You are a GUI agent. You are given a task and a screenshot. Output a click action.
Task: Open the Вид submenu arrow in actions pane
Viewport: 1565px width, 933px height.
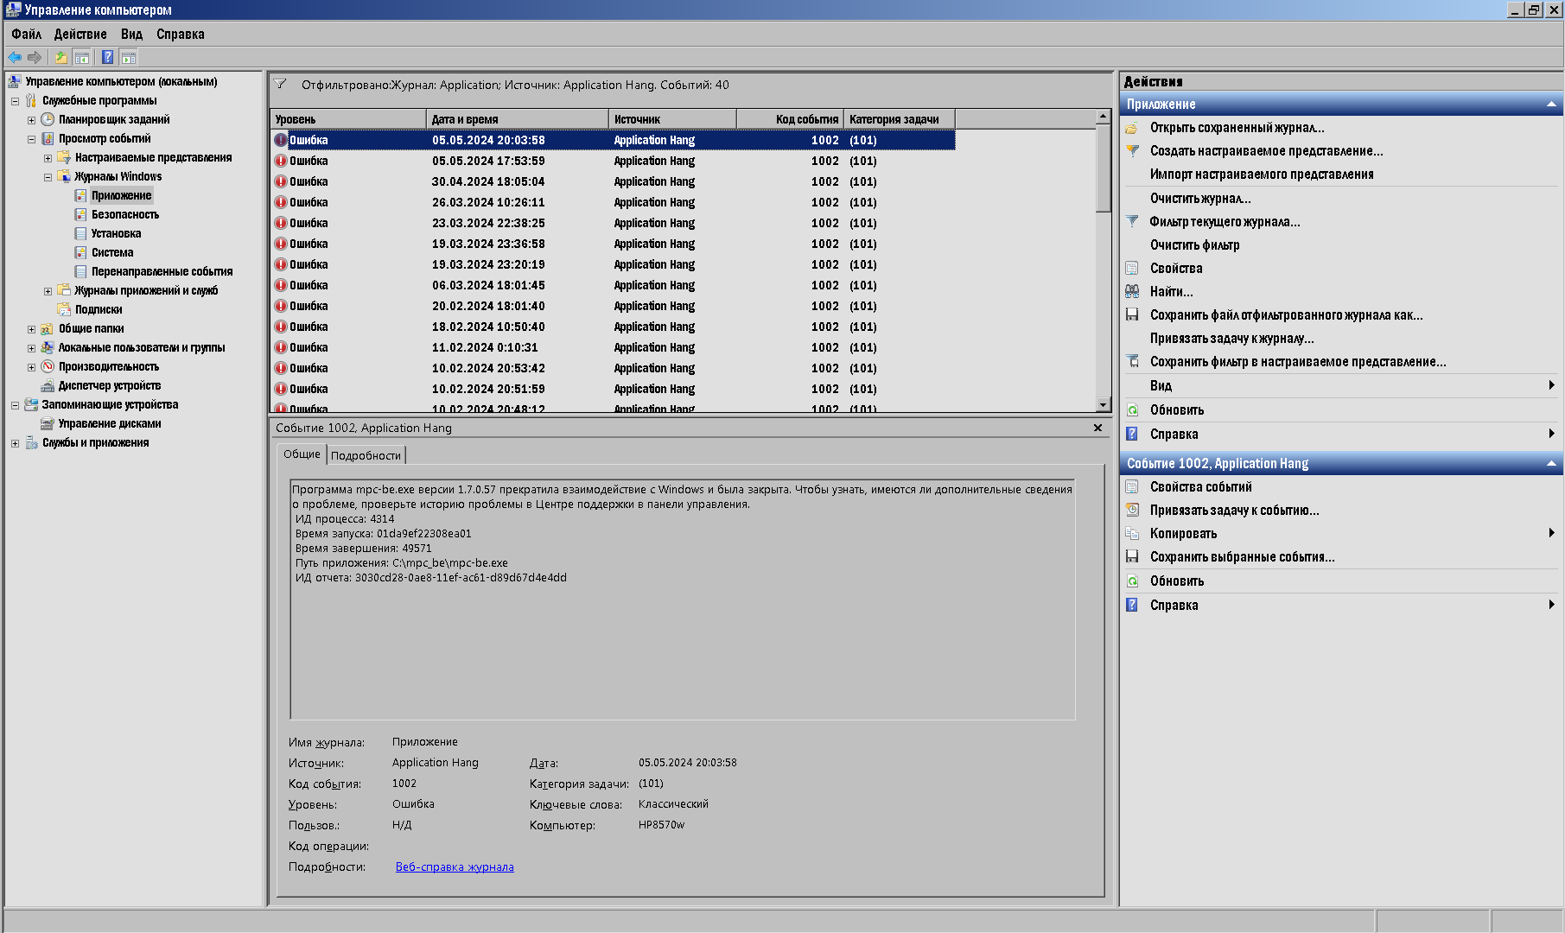1552,385
